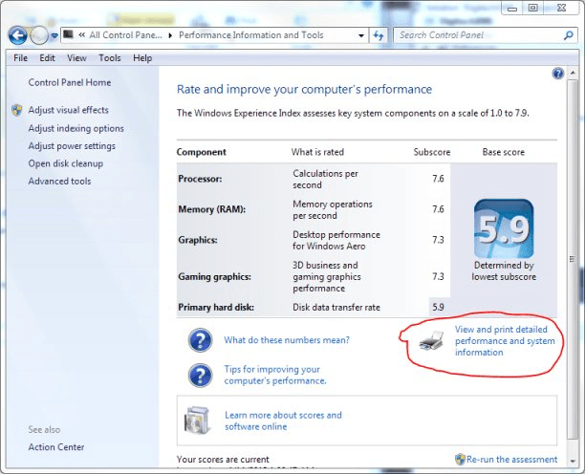This screenshot has height=474, width=585.
Task: Click the Primary hard disk row label
Action: coord(216,308)
